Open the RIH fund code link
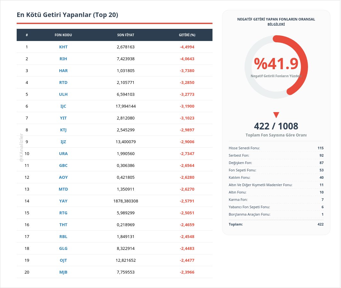The height and width of the screenshot is (288, 341). [63, 59]
